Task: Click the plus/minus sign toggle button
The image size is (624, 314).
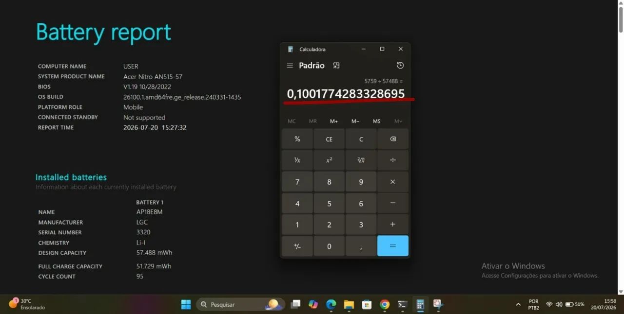Action: point(297,246)
